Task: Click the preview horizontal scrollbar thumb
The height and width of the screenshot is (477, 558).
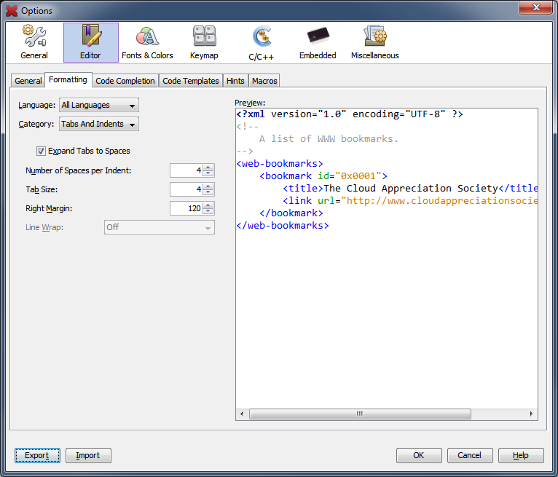Action: point(360,414)
